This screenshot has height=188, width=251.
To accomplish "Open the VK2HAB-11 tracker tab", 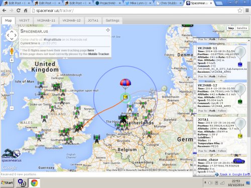I will pos(46,21).
